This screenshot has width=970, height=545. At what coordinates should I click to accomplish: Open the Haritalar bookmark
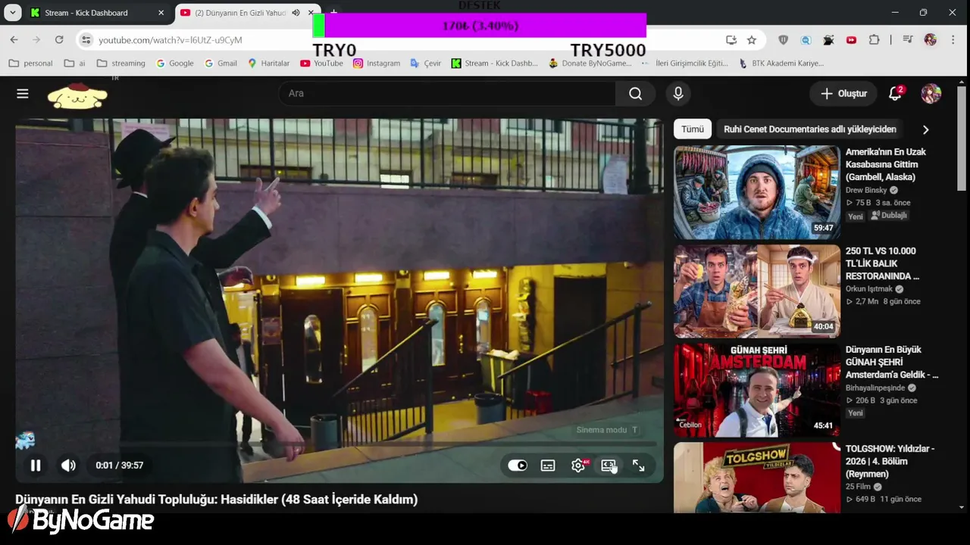tap(269, 64)
